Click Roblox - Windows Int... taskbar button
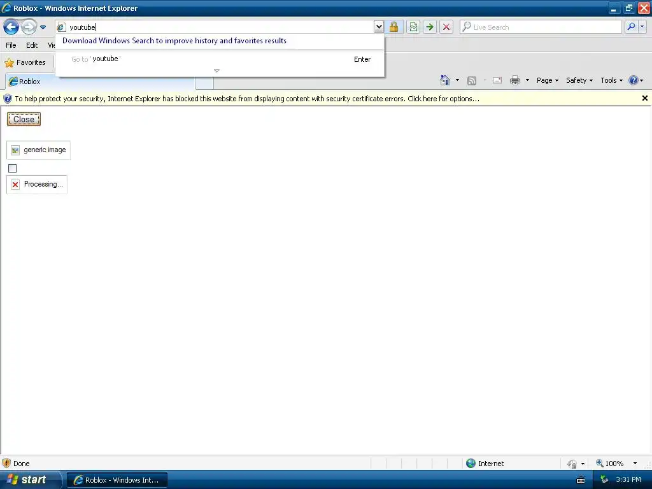 tap(117, 480)
